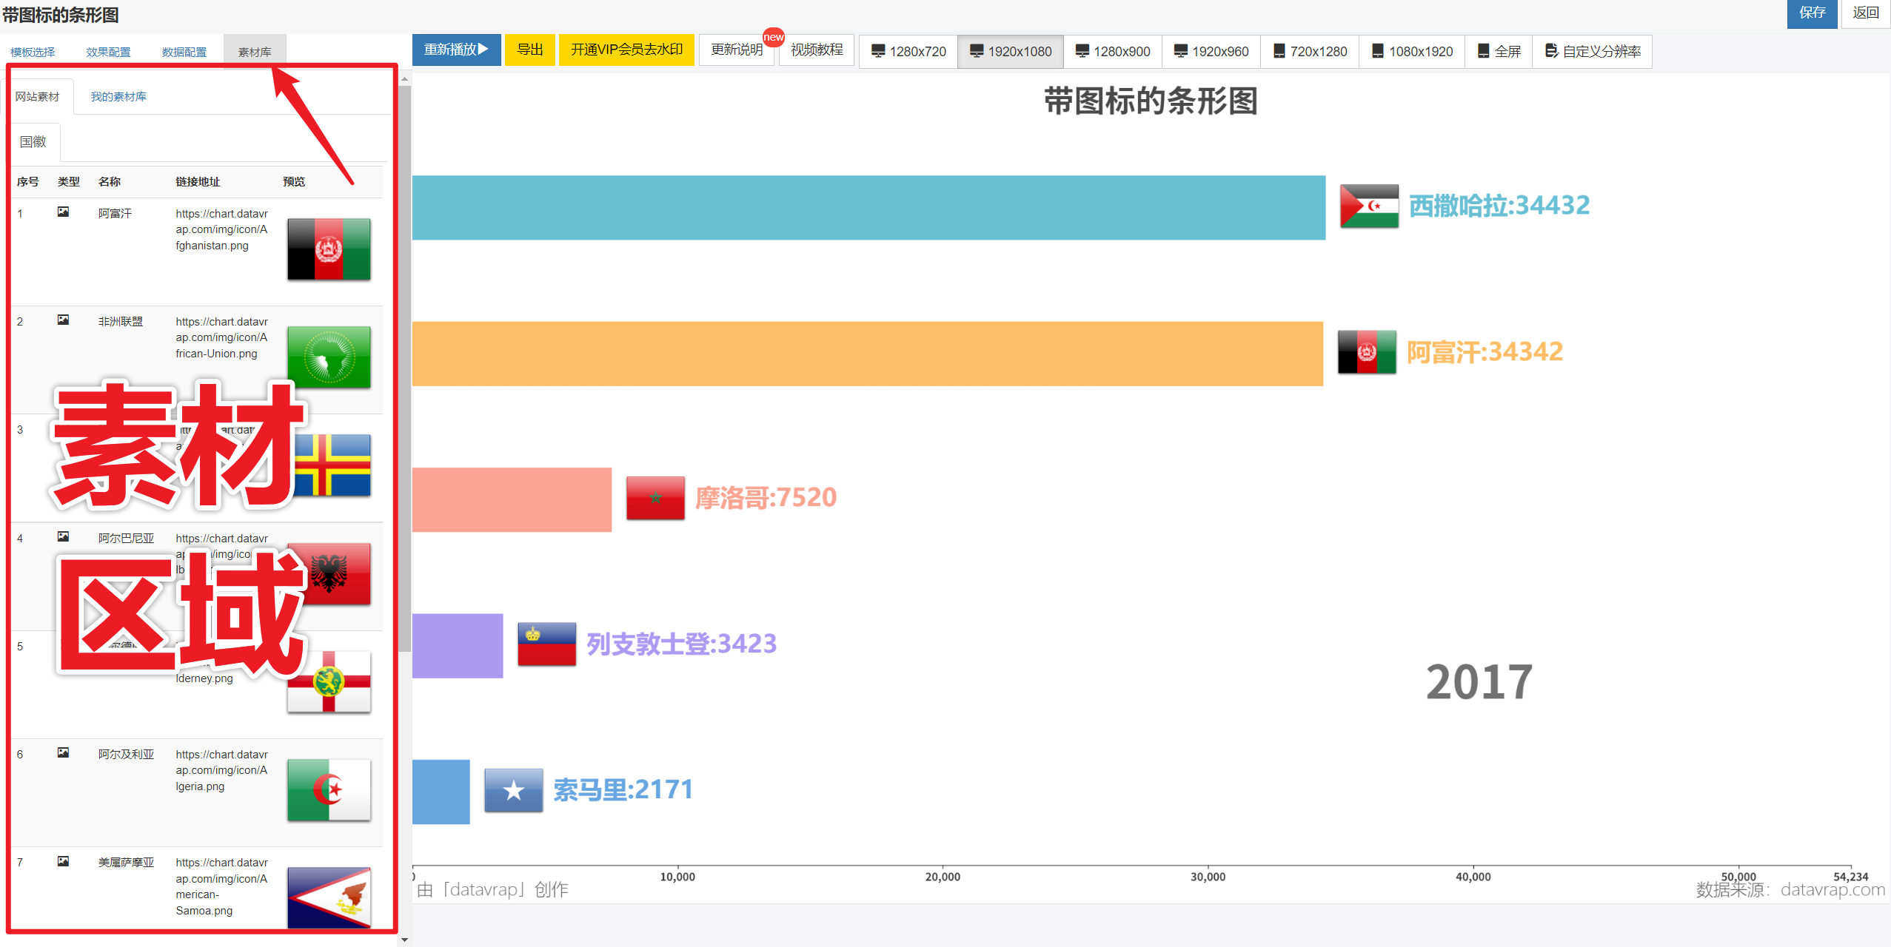Image resolution: width=1891 pixels, height=947 pixels.
Task: Switch to 我的素材库 tab
Action: (118, 97)
